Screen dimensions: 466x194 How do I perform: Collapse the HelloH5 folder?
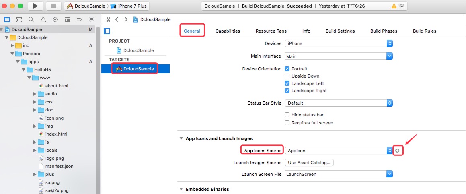pos(23,70)
